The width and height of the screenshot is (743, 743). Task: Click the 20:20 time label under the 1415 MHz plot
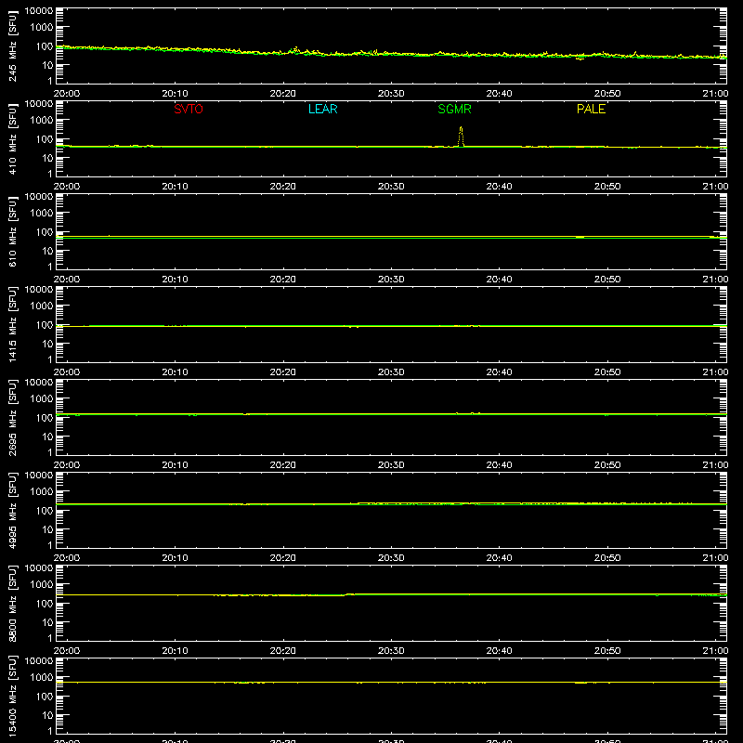tap(283, 372)
